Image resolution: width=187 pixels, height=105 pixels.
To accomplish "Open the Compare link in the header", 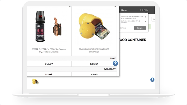I will pos(144,10).
